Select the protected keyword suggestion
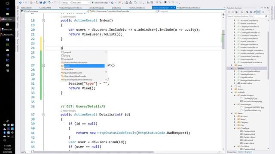This screenshot has width=275, height=154. (68, 59)
